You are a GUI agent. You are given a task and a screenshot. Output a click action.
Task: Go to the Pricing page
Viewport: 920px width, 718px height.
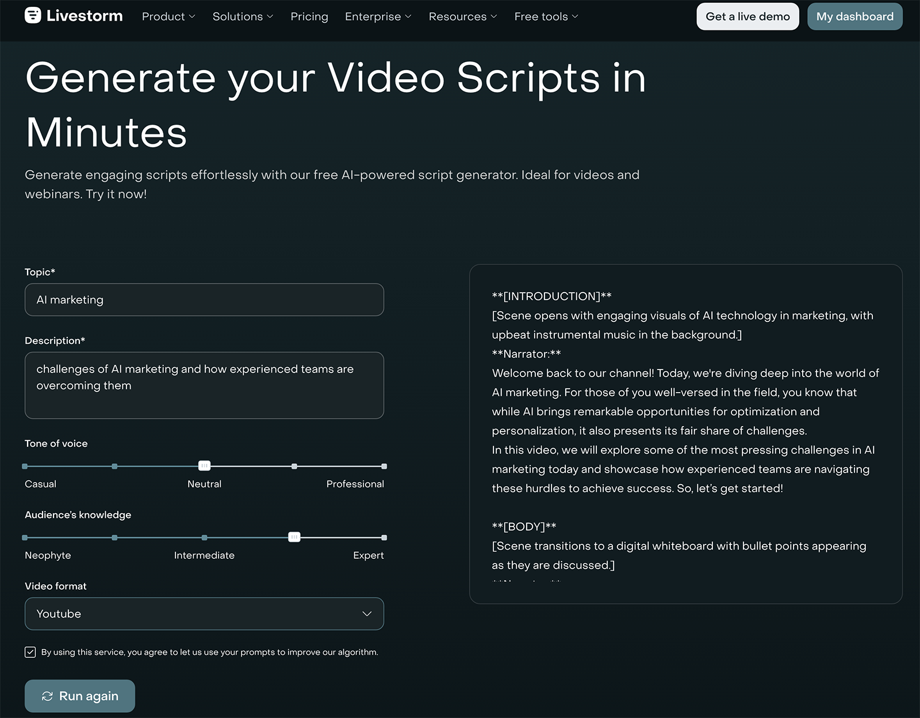click(x=309, y=17)
